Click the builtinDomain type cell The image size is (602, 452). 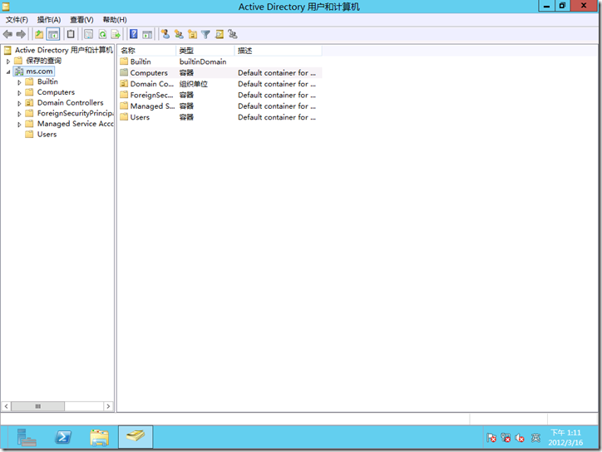pyautogui.click(x=203, y=61)
